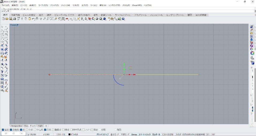
Task: Click the Print icon
Action: click(x=14, y=19)
